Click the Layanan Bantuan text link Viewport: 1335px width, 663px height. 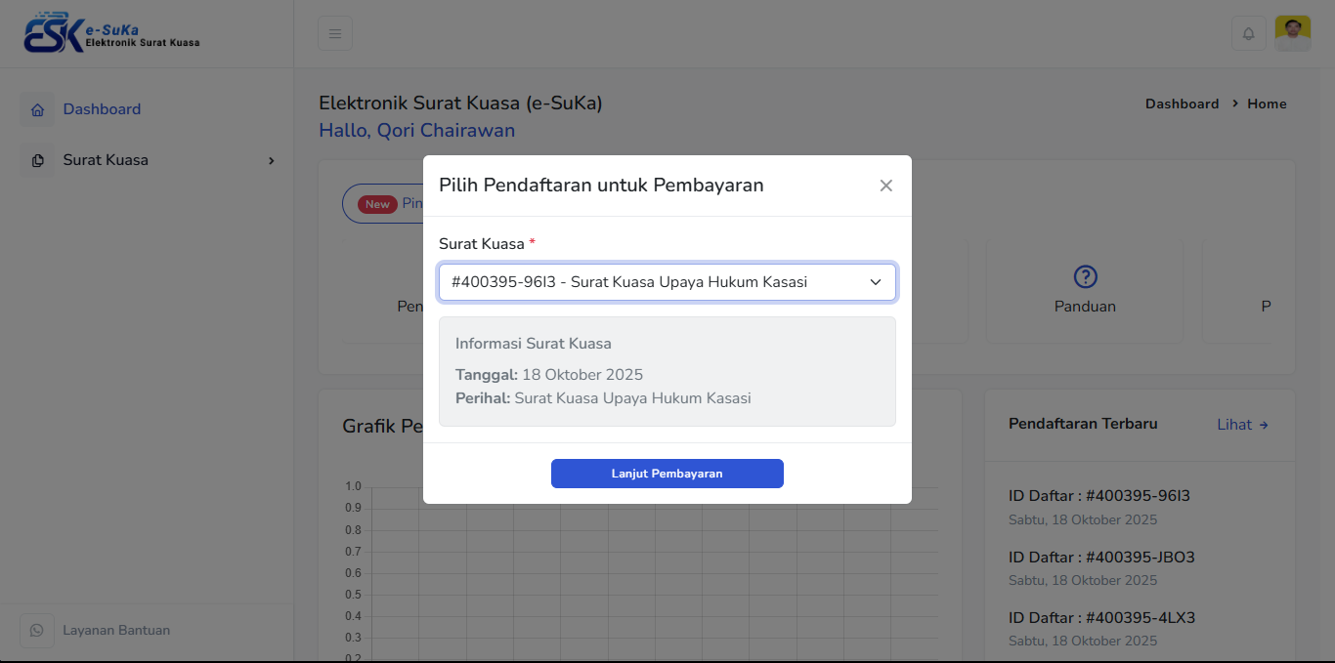point(116,631)
